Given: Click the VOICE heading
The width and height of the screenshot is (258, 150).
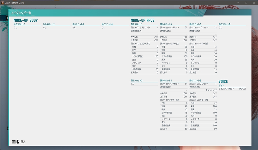Looking at the screenshot, I should point(223,82).
